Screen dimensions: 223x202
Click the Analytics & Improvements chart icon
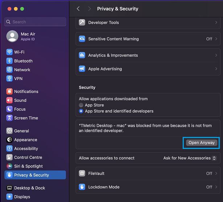[x=82, y=55]
